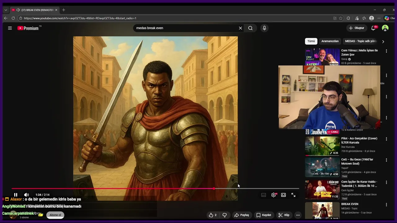Click the magnifier search button
This screenshot has height=223, width=397.
[x=250, y=28]
